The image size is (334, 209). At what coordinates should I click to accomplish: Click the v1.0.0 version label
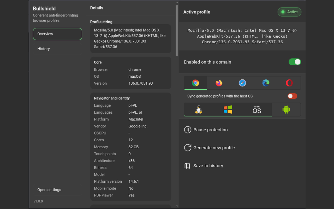38,201
